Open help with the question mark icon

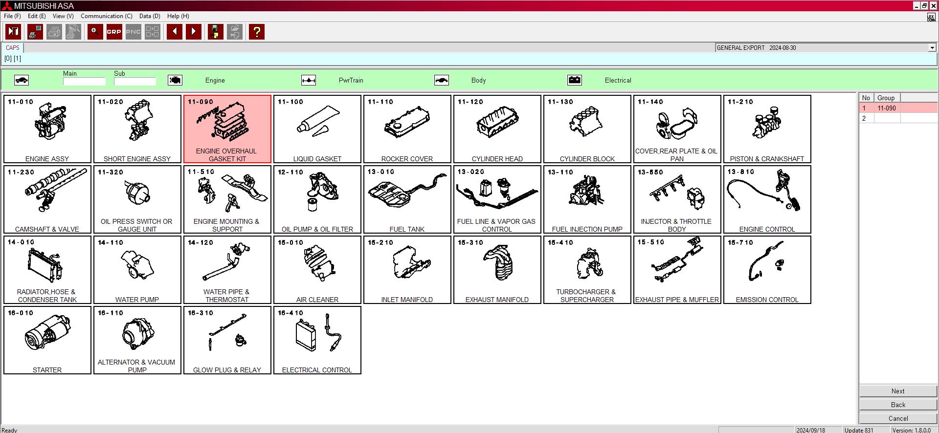coord(256,32)
